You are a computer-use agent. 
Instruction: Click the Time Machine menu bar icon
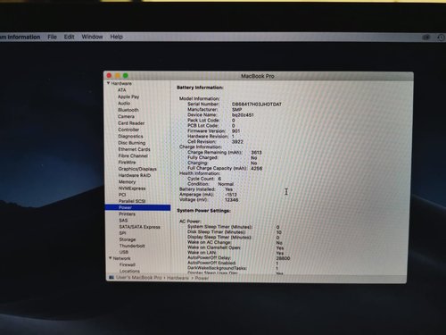pos(441,38)
